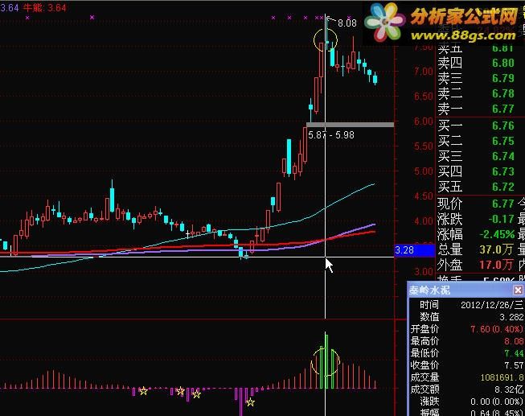The width and height of the screenshot is (525, 416).
Task: Click the gray gap bar above 5.87 - 5.98
Action: coord(351,125)
